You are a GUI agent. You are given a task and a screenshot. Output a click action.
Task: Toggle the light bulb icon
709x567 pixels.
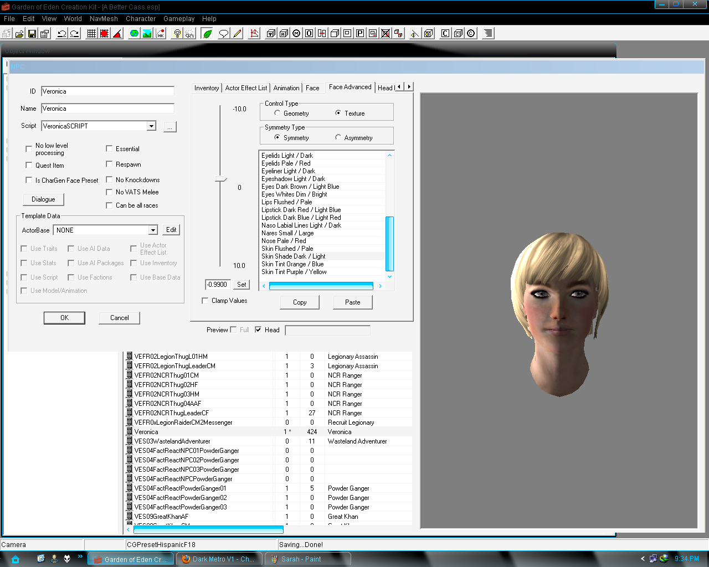177,34
